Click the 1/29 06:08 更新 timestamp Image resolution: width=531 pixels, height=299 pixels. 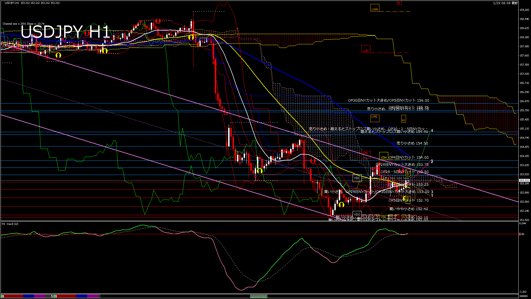(505, 3)
